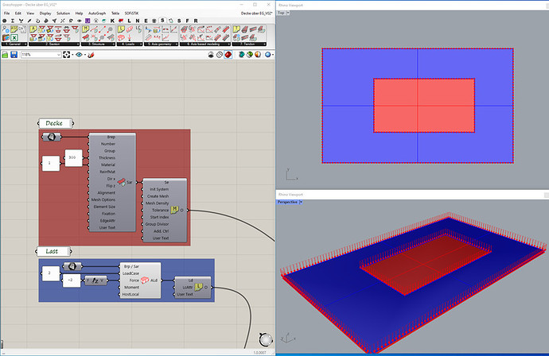Expand the 6. Axis based modeling panel
The image size is (549, 356).
(x=205, y=44)
